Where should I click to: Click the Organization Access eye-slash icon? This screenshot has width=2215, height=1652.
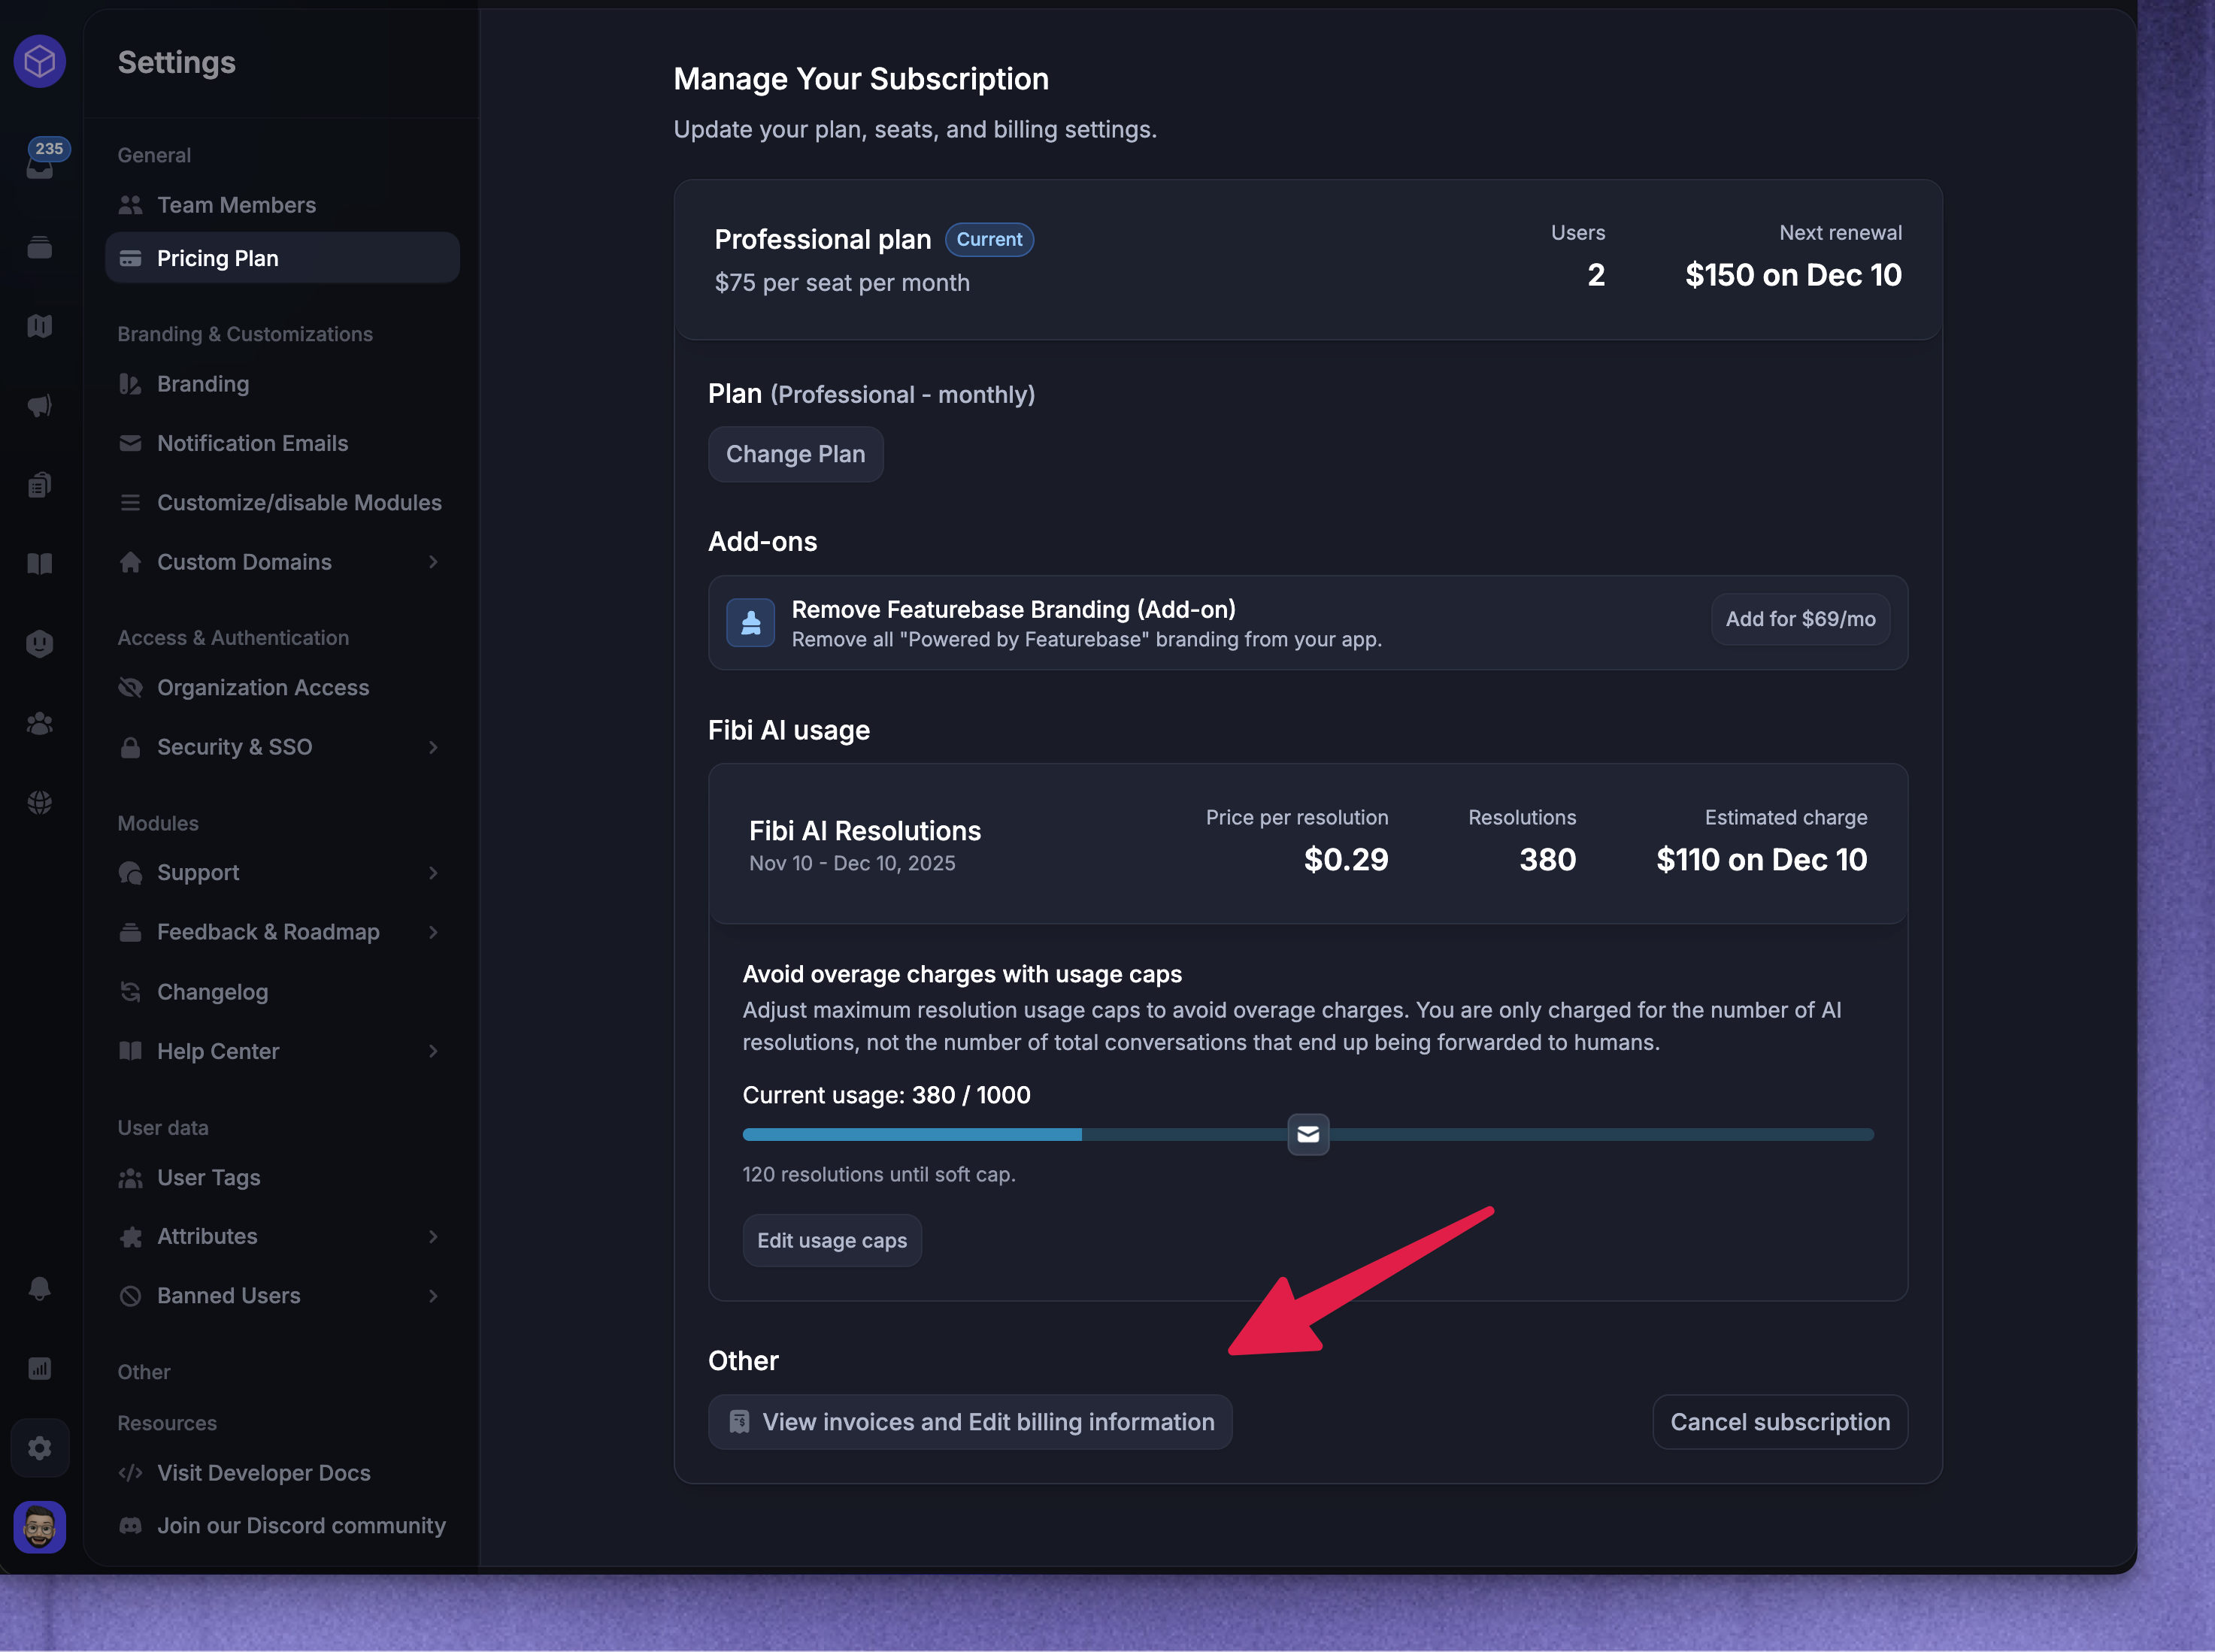pyautogui.click(x=130, y=688)
